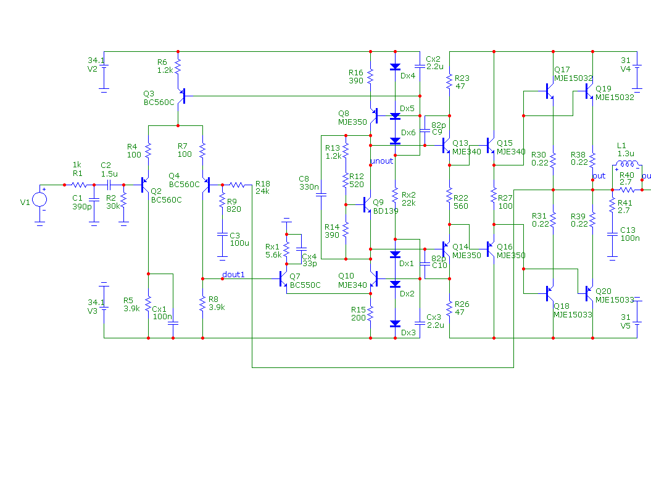Image resolution: width=651 pixels, height=502 pixels.
Task: Select the 'R14' label text
Action: point(332,227)
